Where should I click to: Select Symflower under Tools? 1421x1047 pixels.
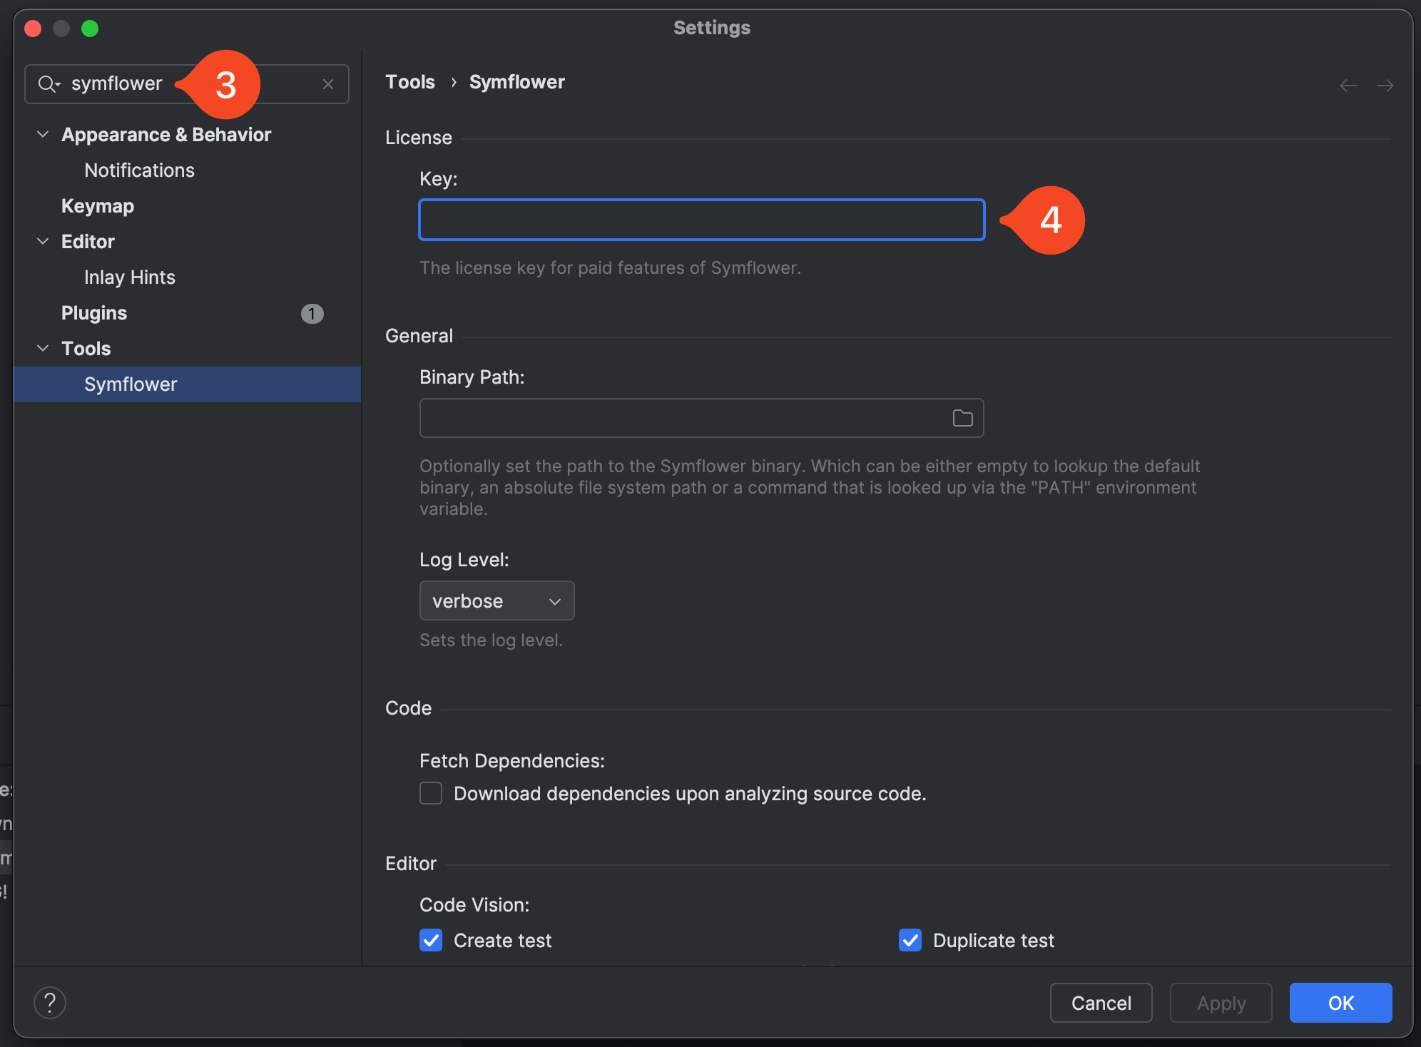pyautogui.click(x=187, y=384)
